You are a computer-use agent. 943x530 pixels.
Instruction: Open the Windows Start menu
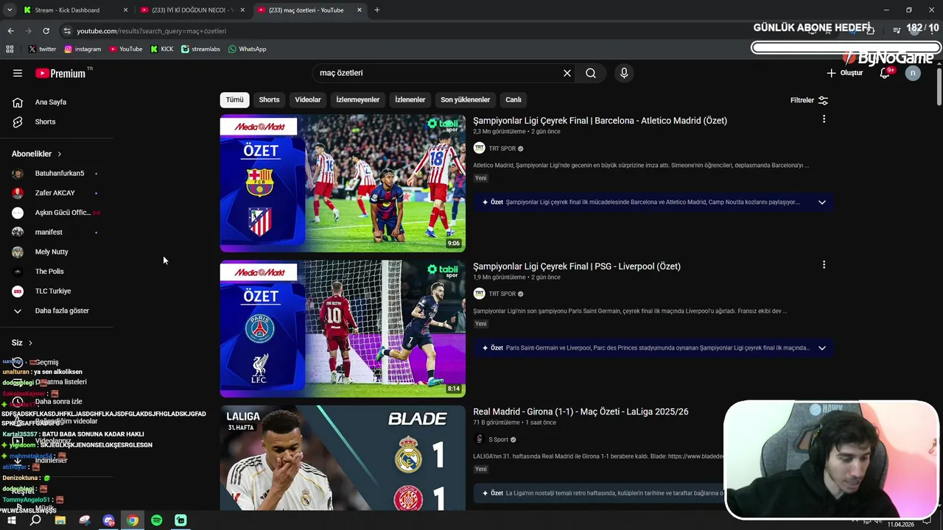[x=11, y=520]
